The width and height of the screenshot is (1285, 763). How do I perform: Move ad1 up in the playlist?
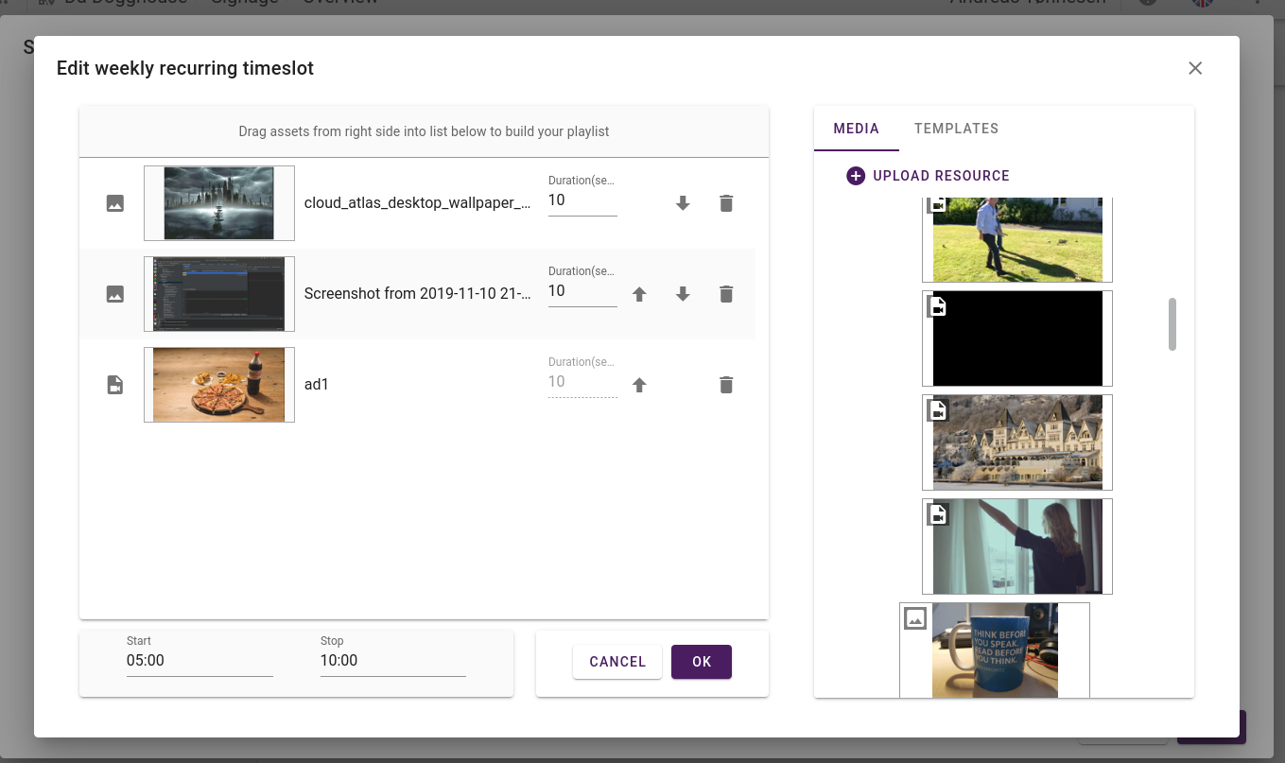click(x=639, y=384)
